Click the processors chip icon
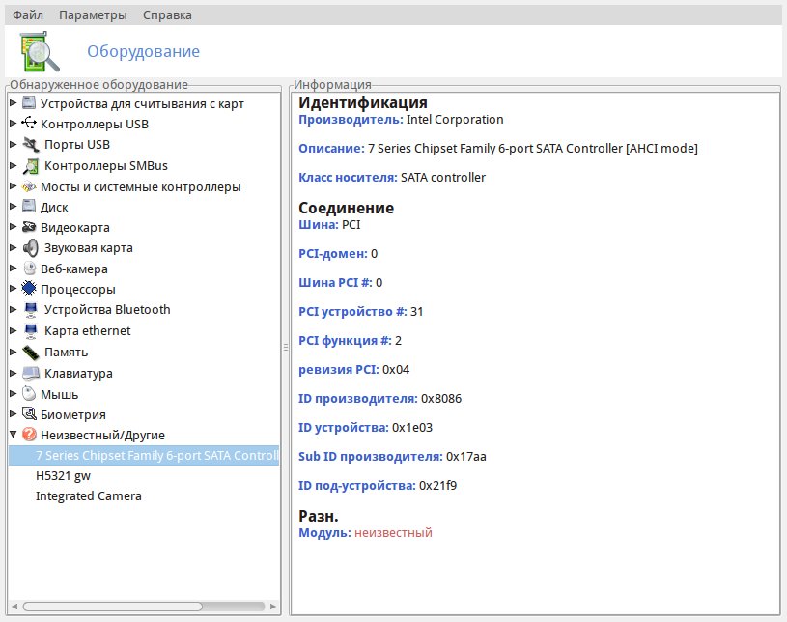This screenshot has width=787, height=622. point(29,289)
